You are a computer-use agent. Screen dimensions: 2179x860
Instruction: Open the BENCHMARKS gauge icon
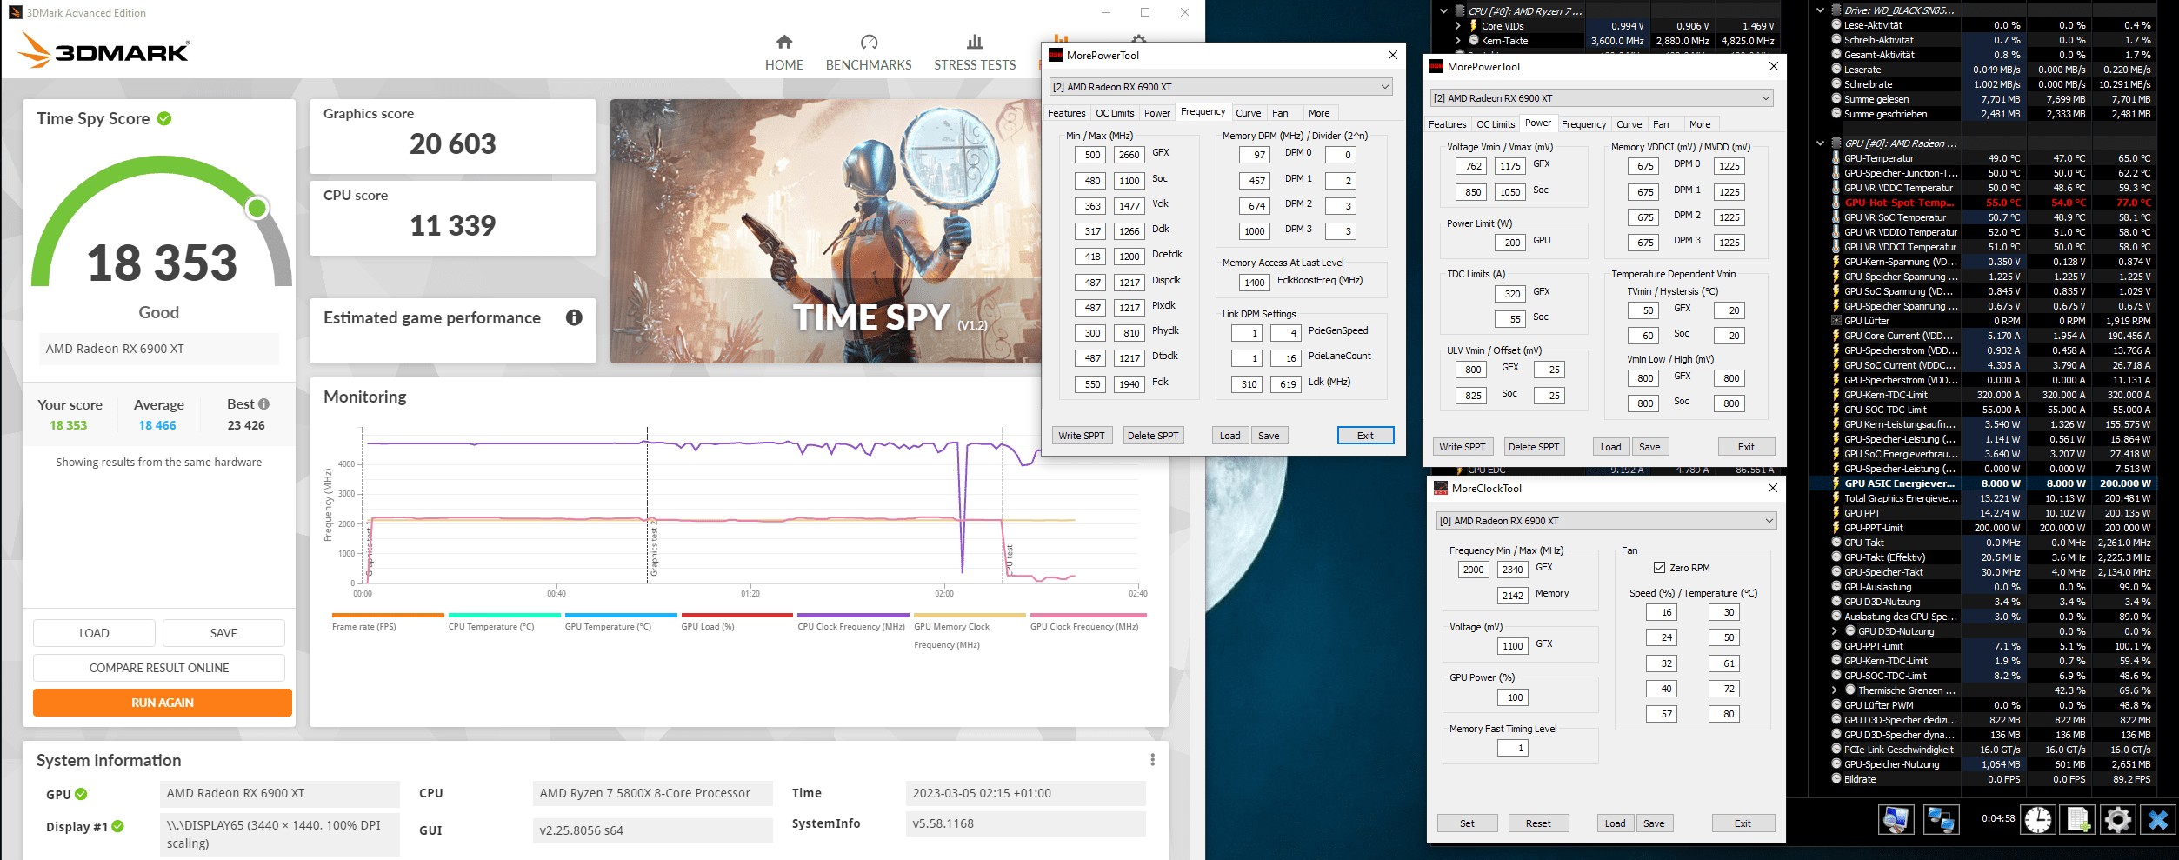(869, 42)
